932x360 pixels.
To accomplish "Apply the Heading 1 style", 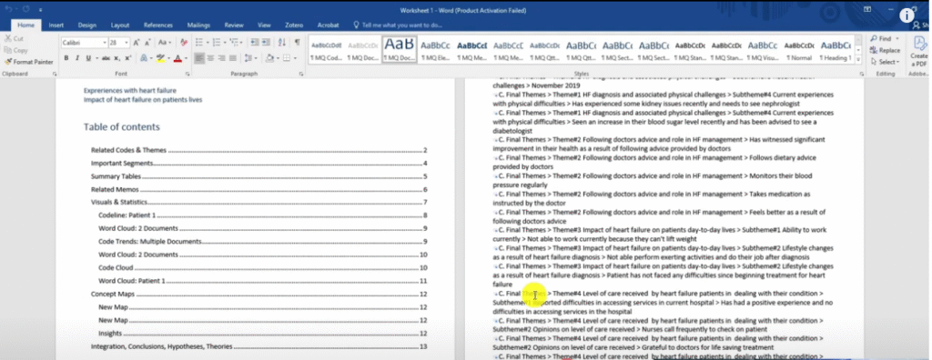I will pyautogui.click(x=836, y=51).
